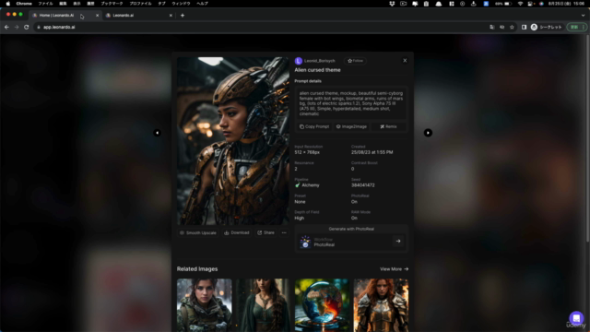Screen dimensions: 590x332
Task: Click the Dropbox menu bar icon
Action: click(392, 4)
